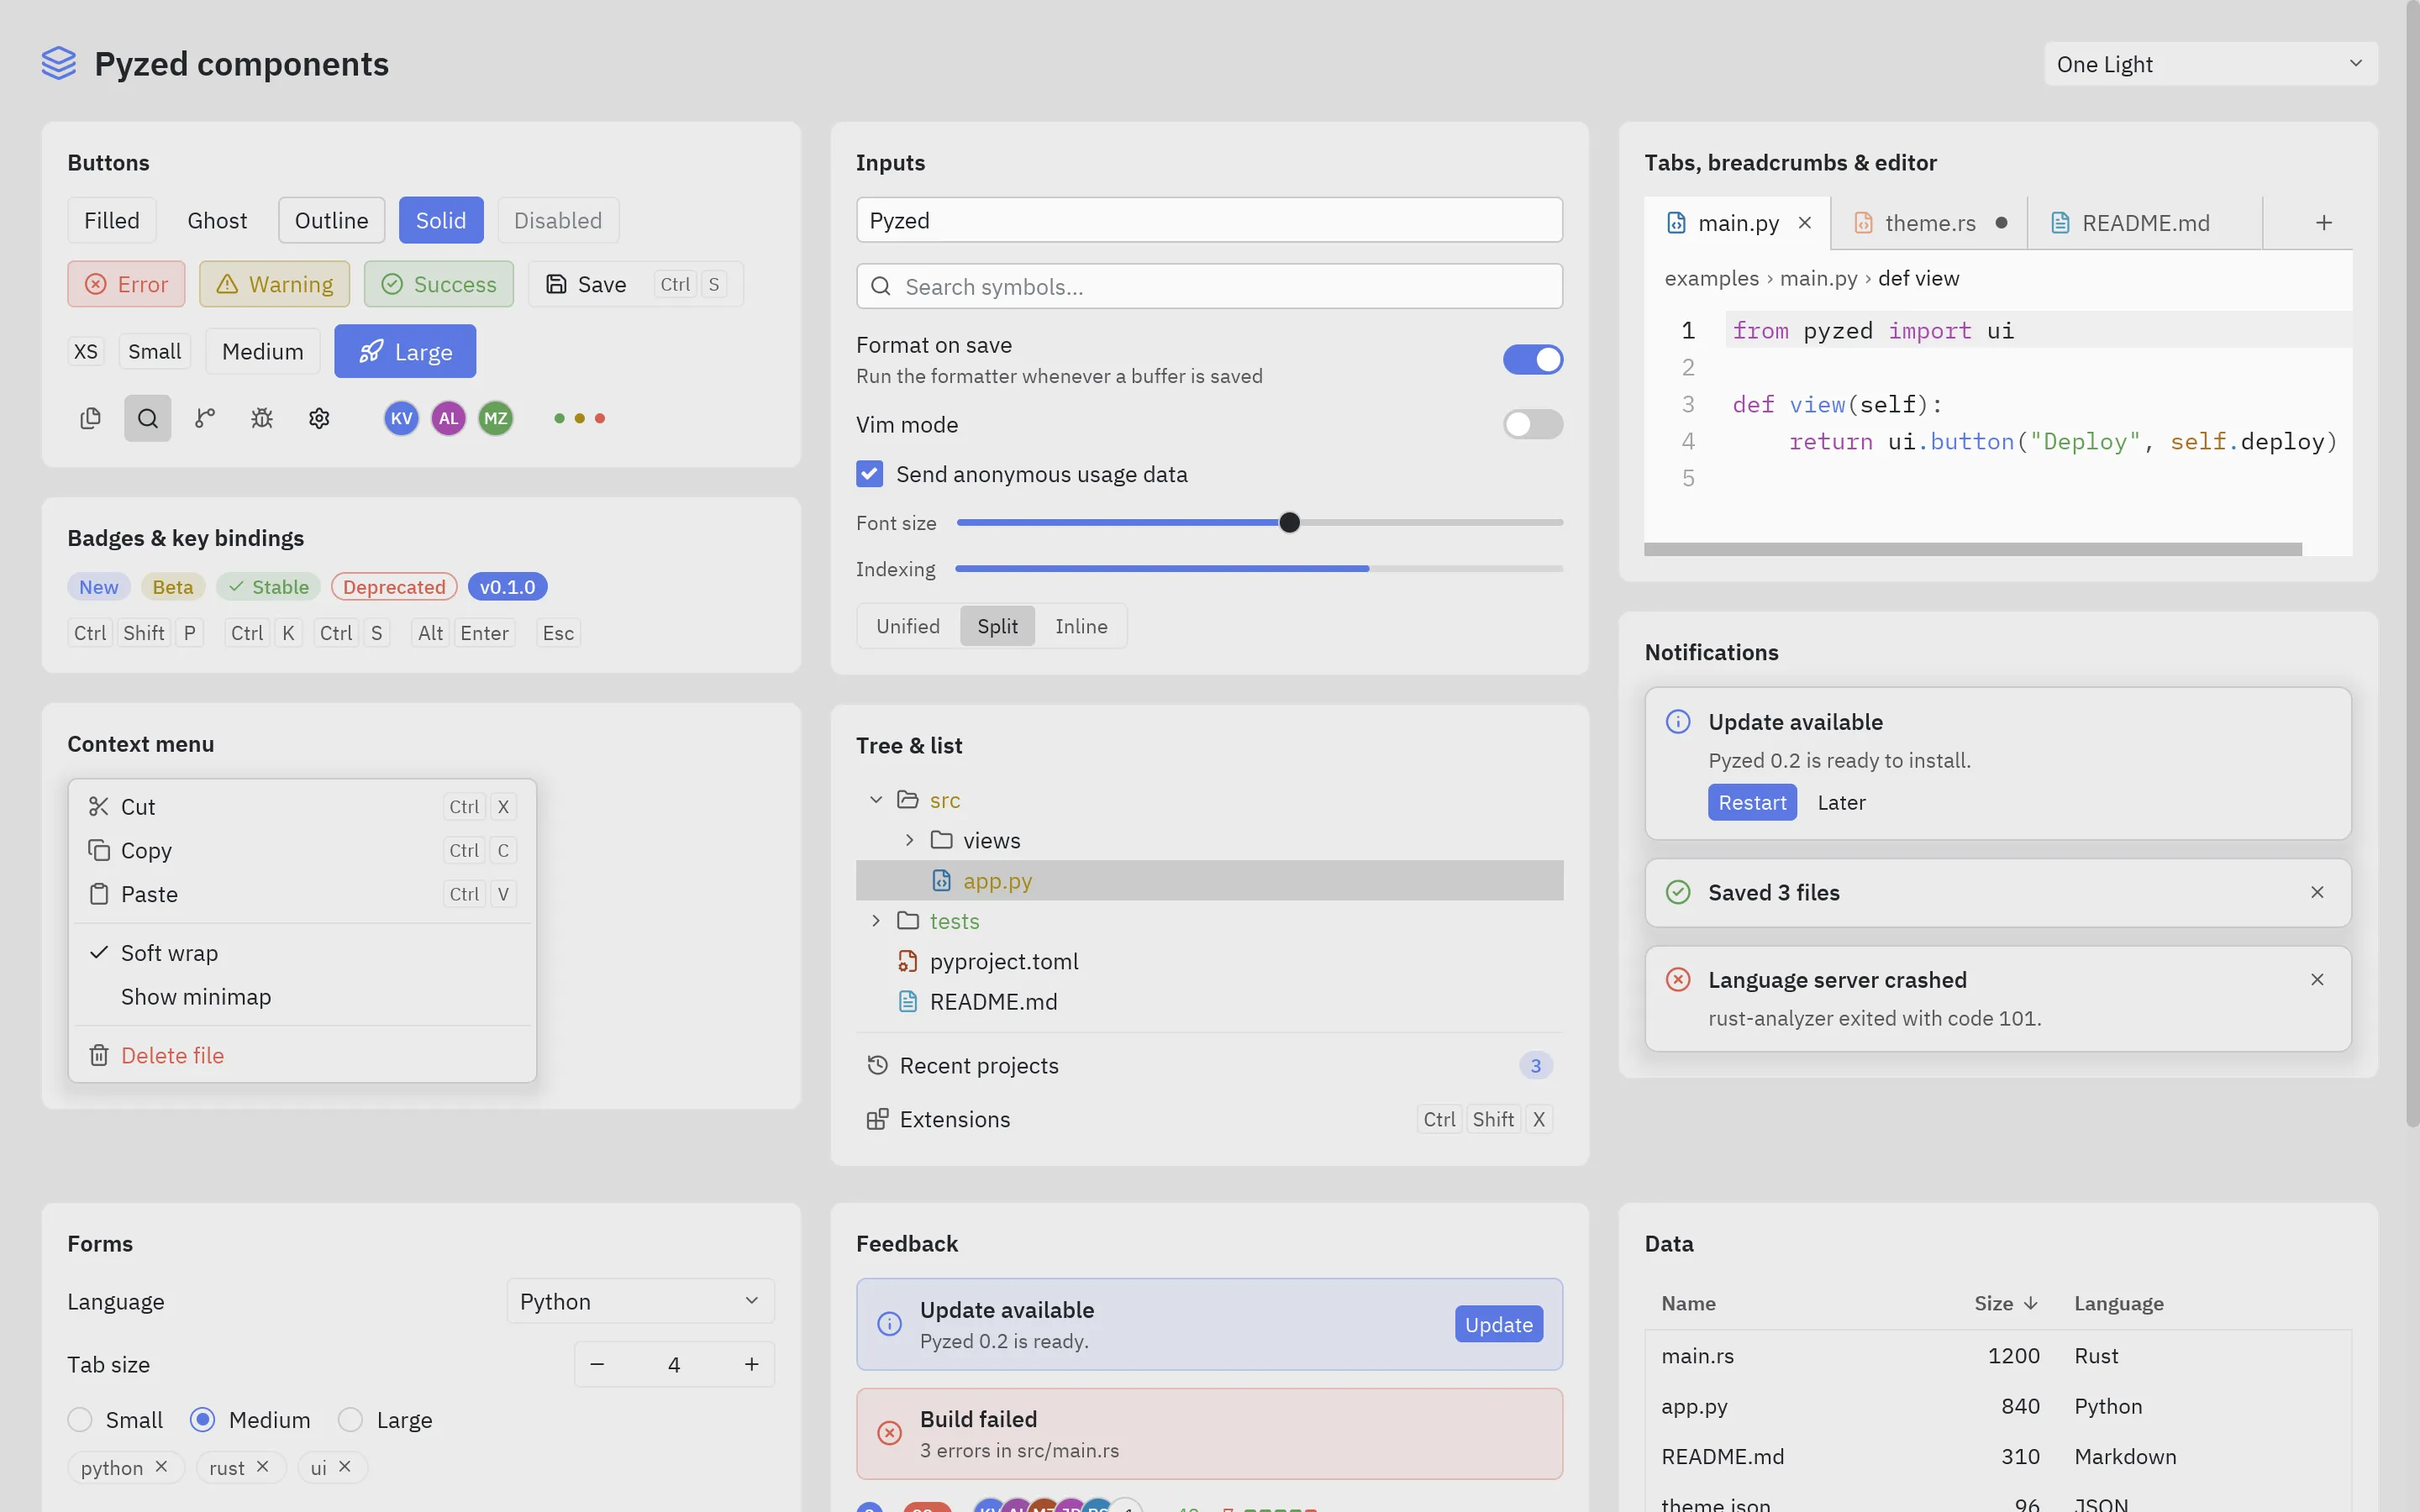Decrease tab size with minus stepper
This screenshot has height=1512, width=2420.
coord(597,1364)
